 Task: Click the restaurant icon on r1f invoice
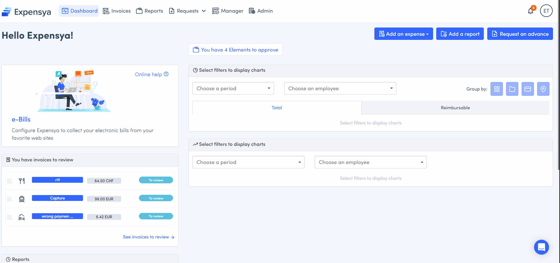pyautogui.click(x=22, y=181)
